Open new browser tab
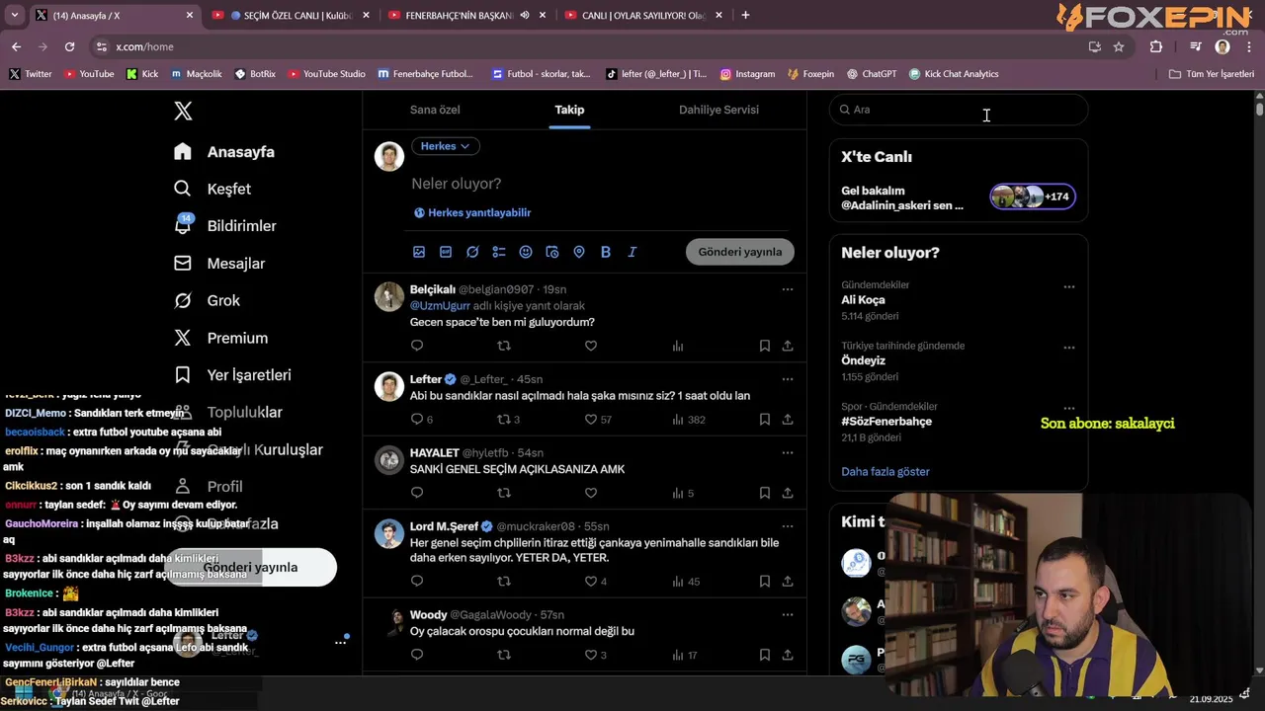1265x711 pixels. pos(745,15)
